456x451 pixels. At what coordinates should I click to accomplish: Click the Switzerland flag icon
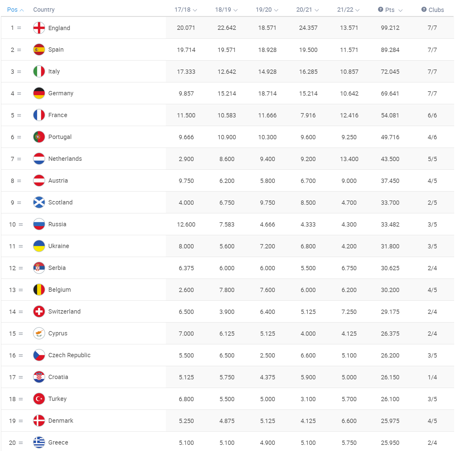tap(39, 312)
